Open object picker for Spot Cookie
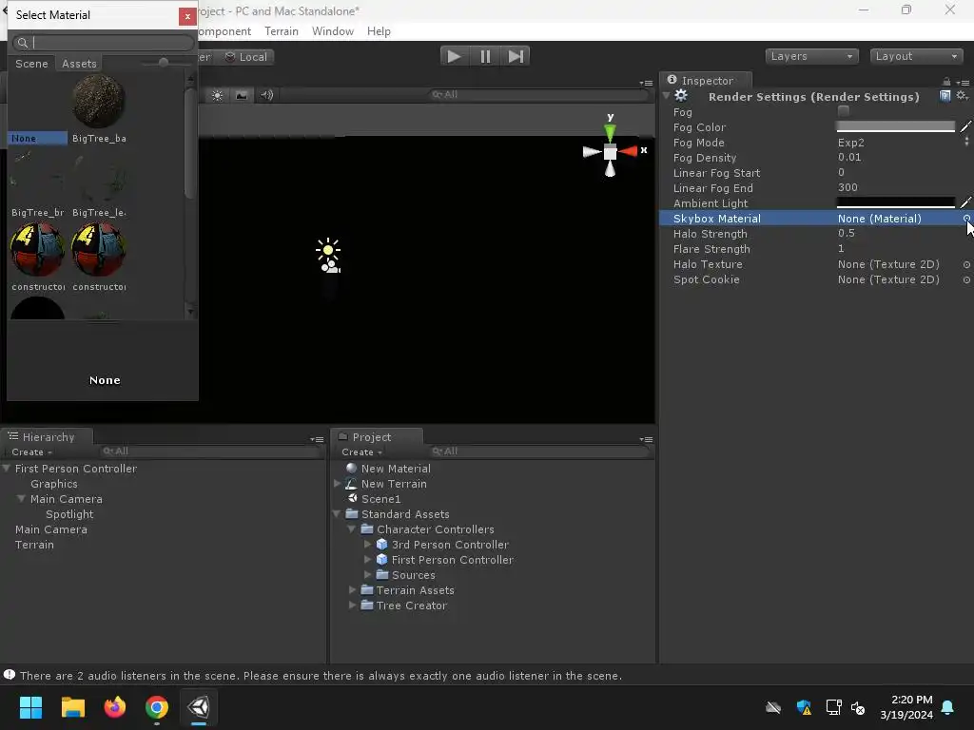This screenshot has width=974, height=730. tap(966, 280)
